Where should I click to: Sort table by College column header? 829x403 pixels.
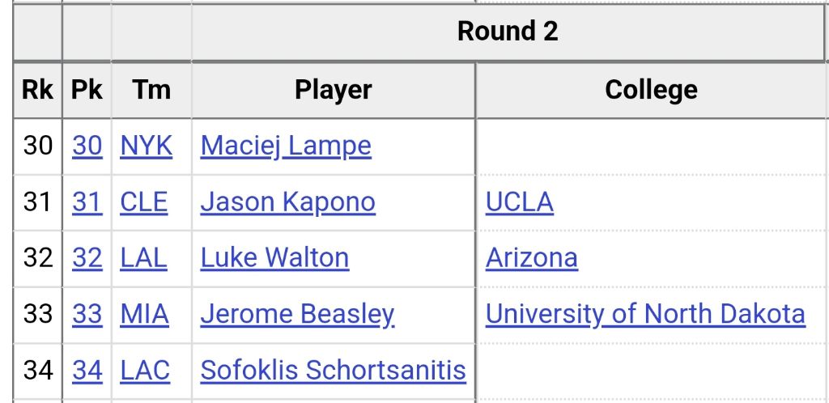(x=651, y=90)
